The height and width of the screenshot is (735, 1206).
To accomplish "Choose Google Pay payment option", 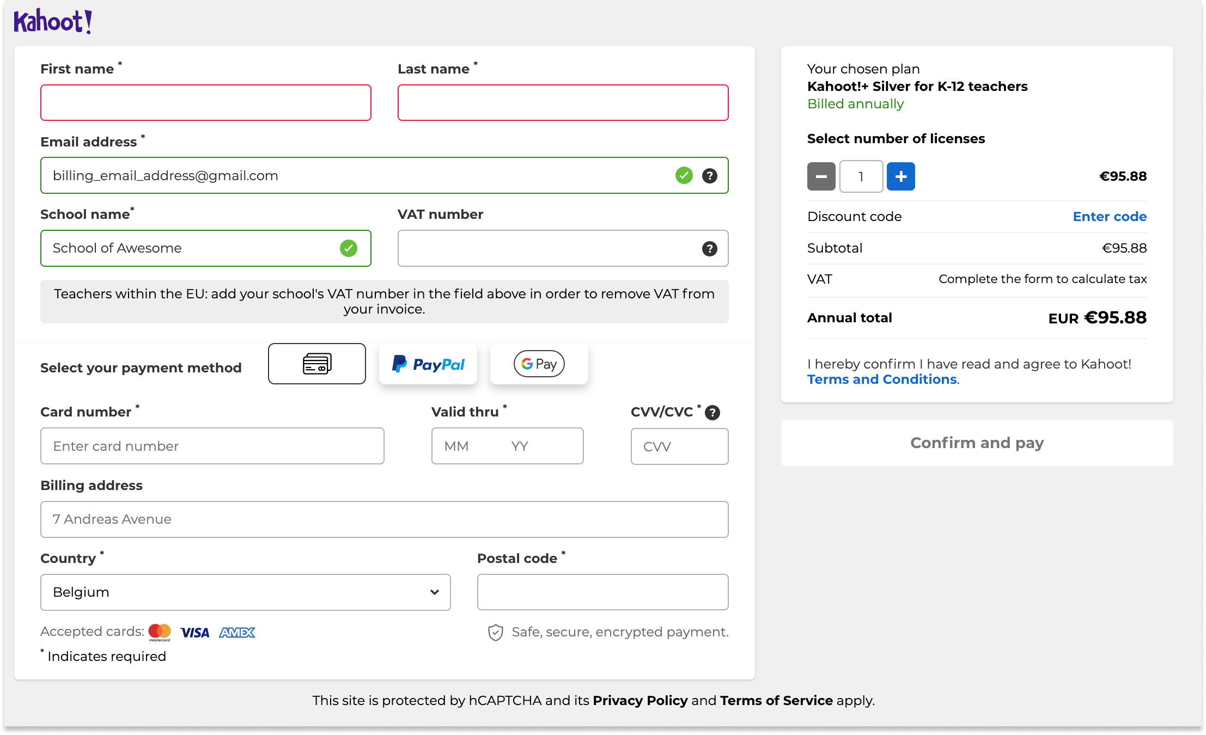I will 539,364.
